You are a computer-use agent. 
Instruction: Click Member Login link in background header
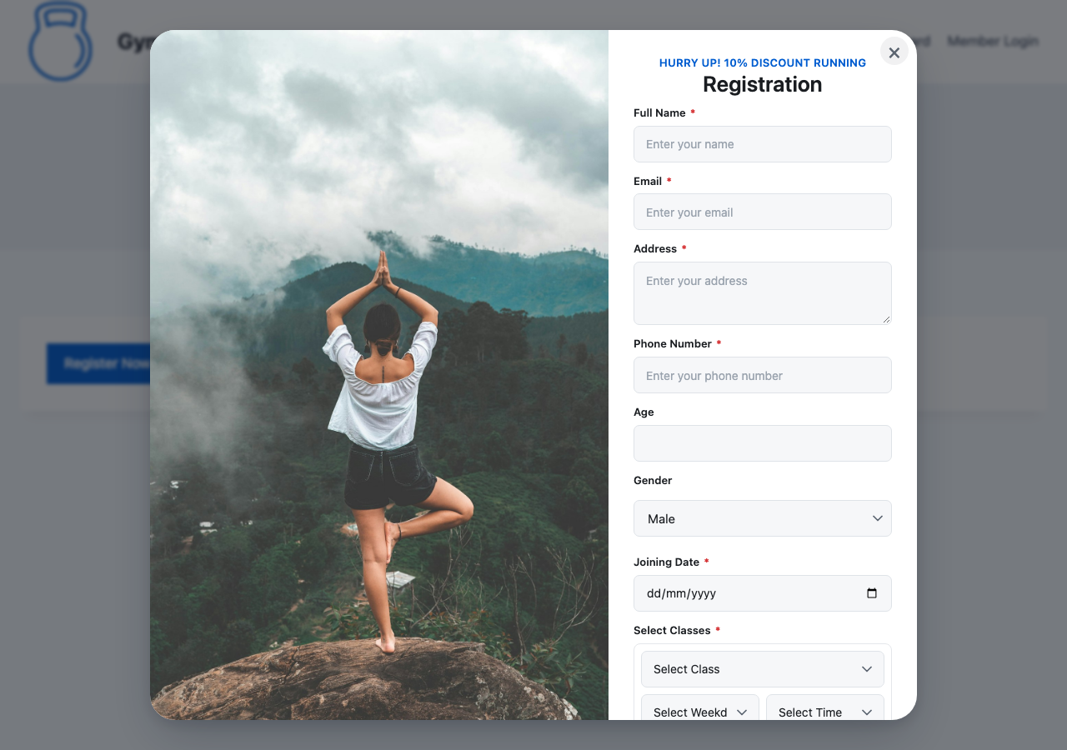pyautogui.click(x=993, y=41)
